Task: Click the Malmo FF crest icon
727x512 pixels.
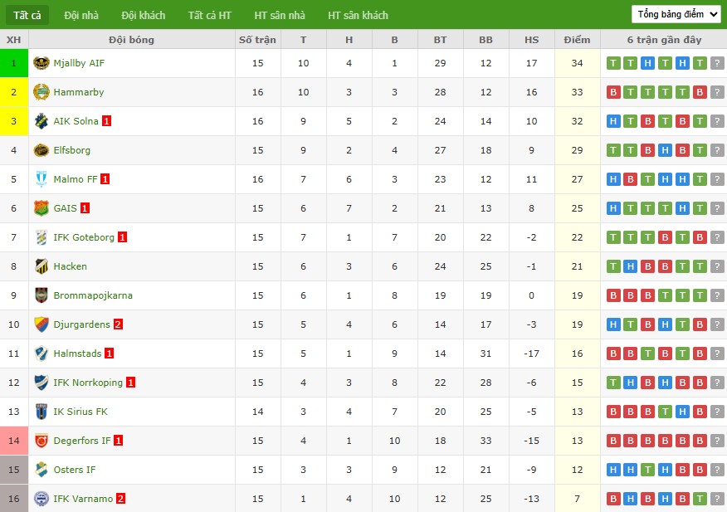Action: click(41, 179)
